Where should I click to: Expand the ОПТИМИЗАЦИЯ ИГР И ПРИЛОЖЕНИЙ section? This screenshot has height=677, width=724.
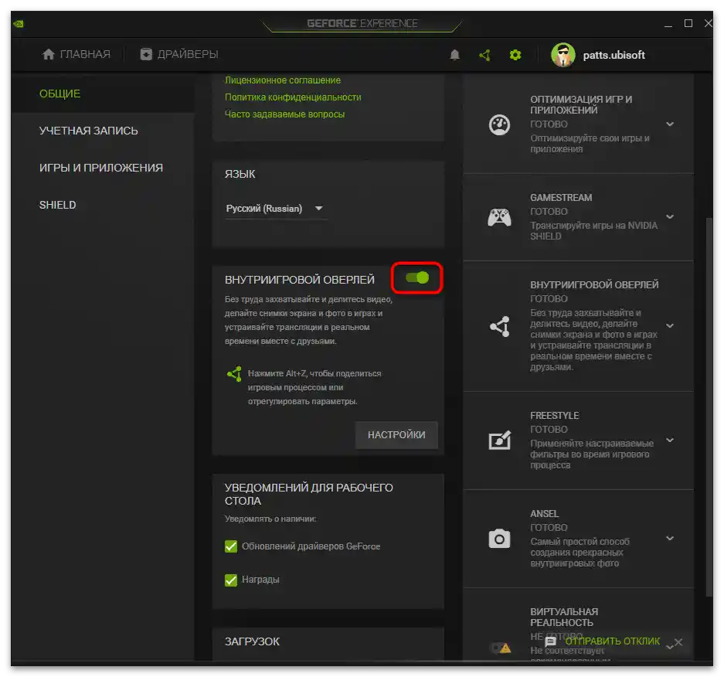tap(670, 124)
